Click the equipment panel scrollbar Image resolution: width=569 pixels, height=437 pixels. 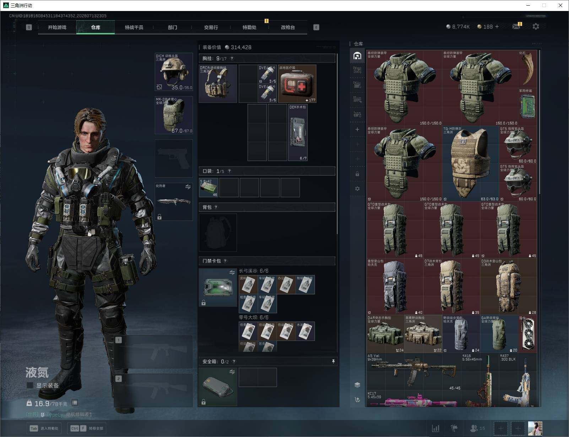tap(337, 144)
